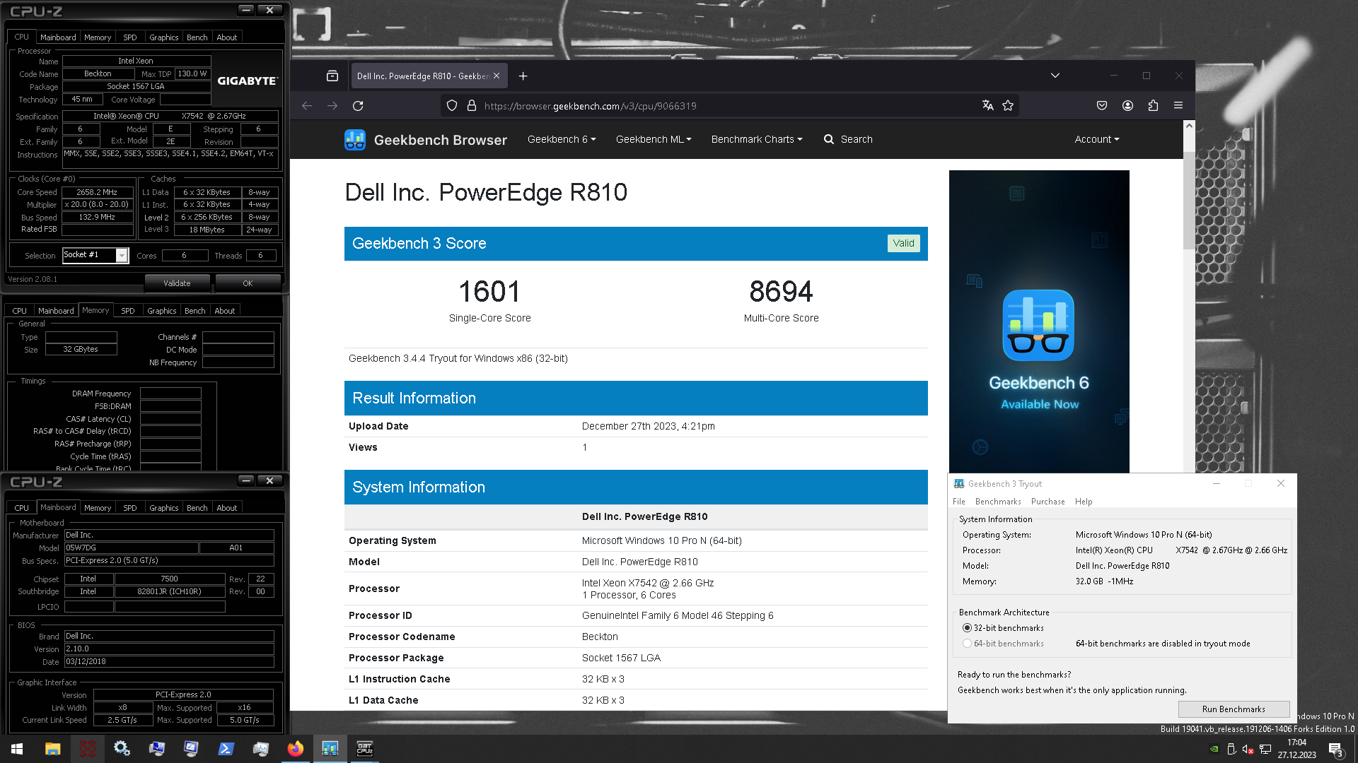Open Bench tab in top CPU-Z window
This screenshot has height=763, width=1358.
click(197, 37)
